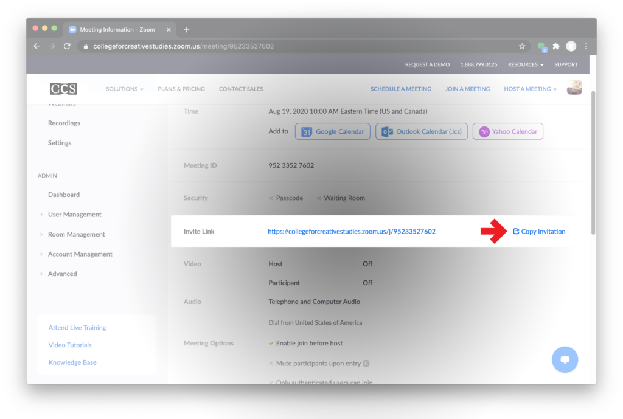623x419 pixels.
Task: Add meeting to Yahoo Calendar
Action: point(507,131)
